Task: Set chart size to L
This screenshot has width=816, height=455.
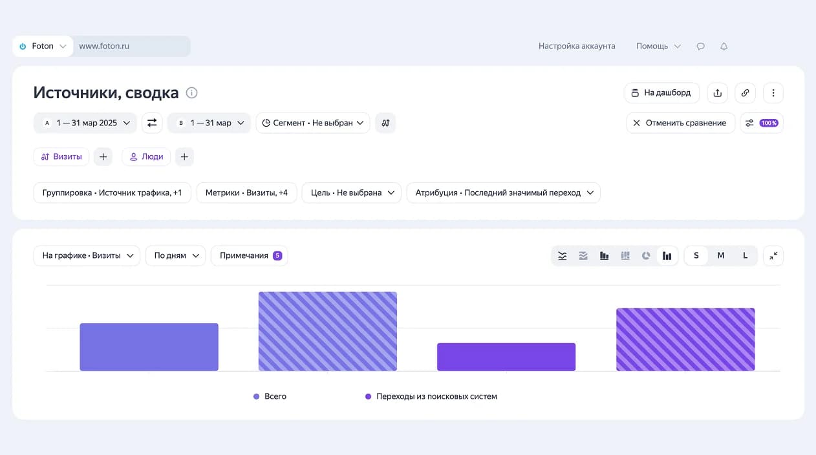Action: click(x=745, y=255)
